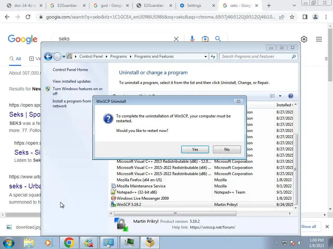This screenshot has width=333, height=249.
Task: Open the Chrome tab search dropdown
Action: 294,6
